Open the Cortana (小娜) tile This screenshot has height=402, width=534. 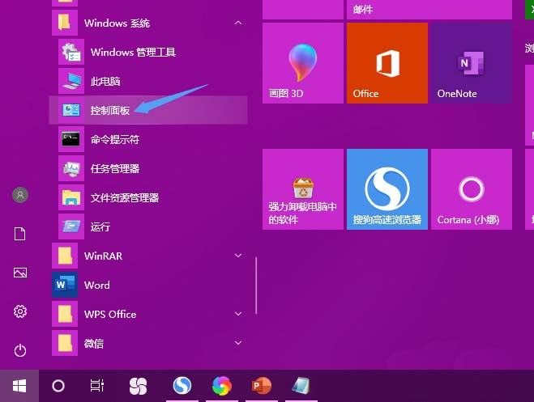pyautogui.click(x=472, y=189)
